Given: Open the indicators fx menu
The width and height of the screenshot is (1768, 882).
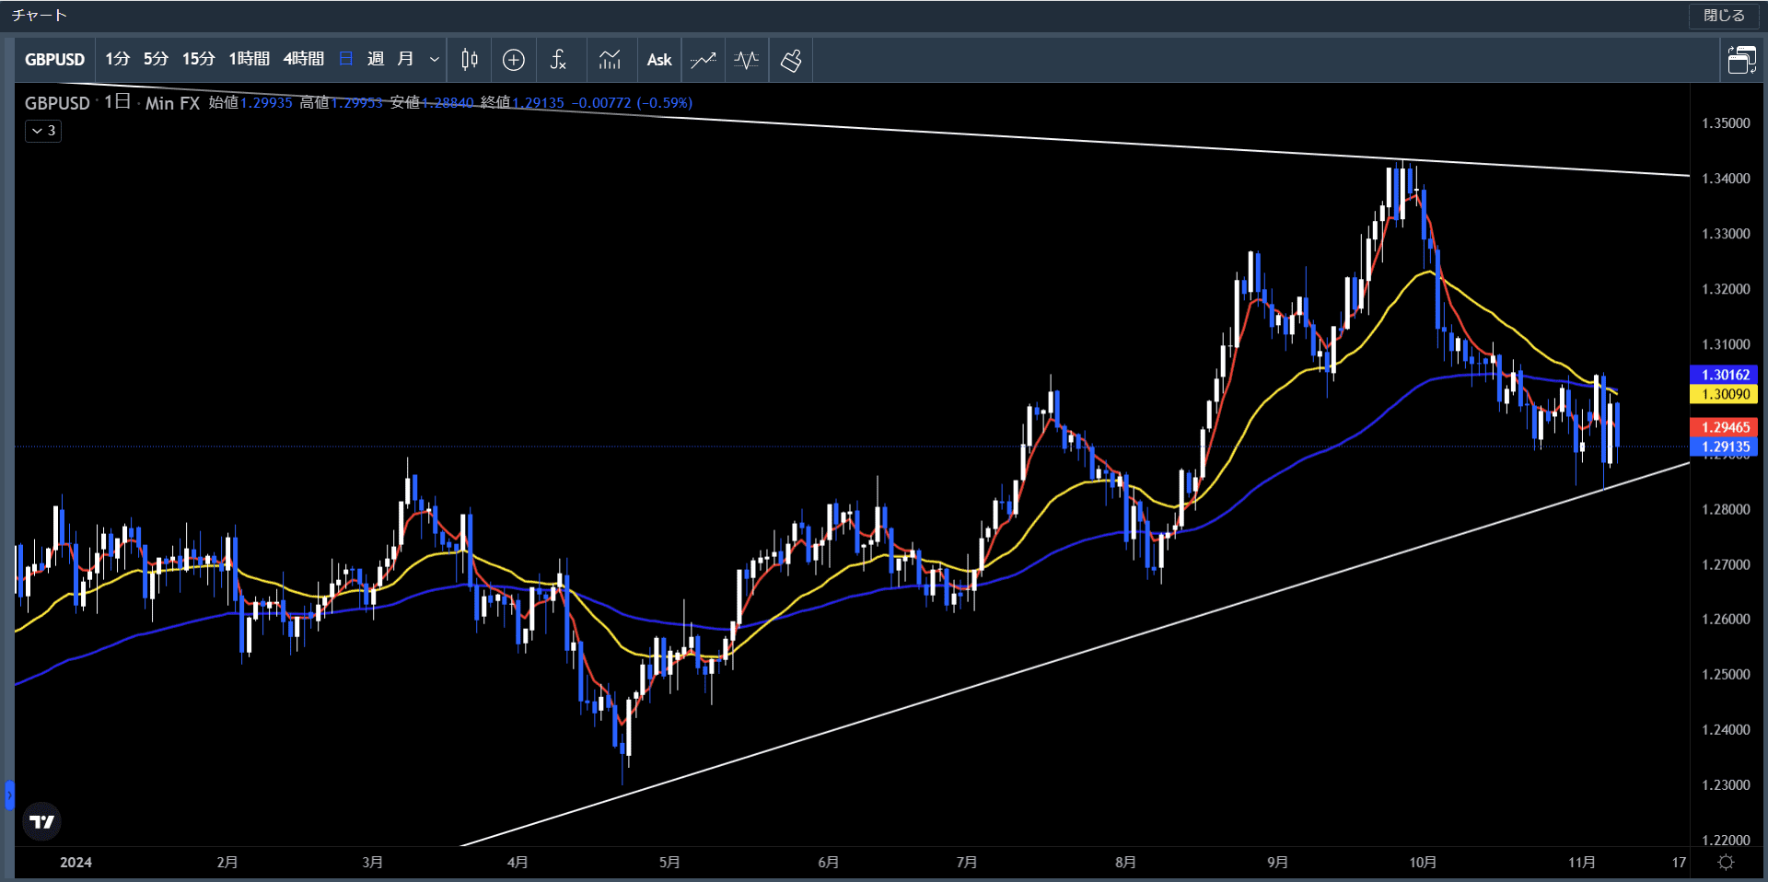Looking at the screenshot, I should (558, 60).
